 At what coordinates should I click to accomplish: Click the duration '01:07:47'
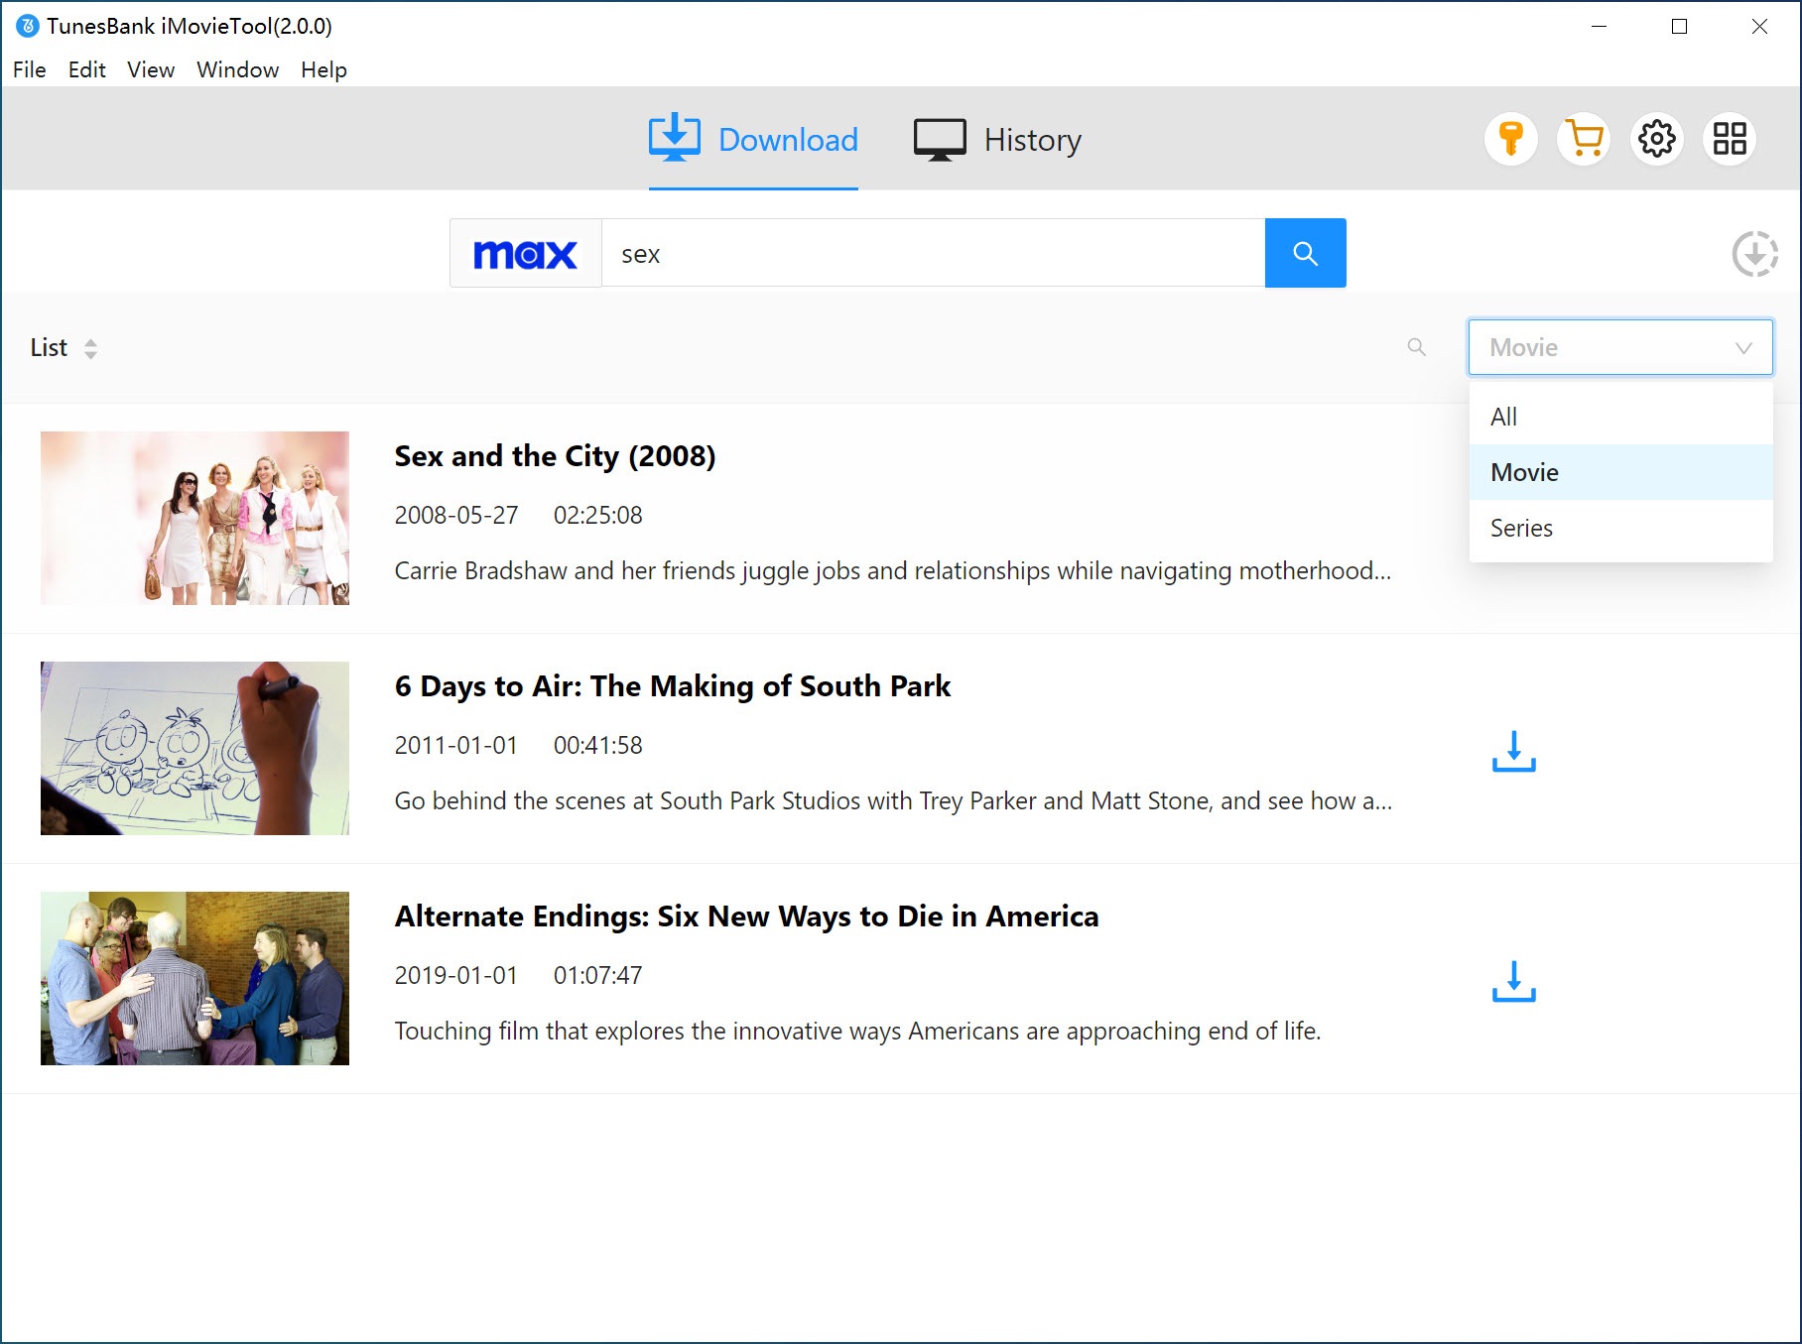[x=598, y=976]
